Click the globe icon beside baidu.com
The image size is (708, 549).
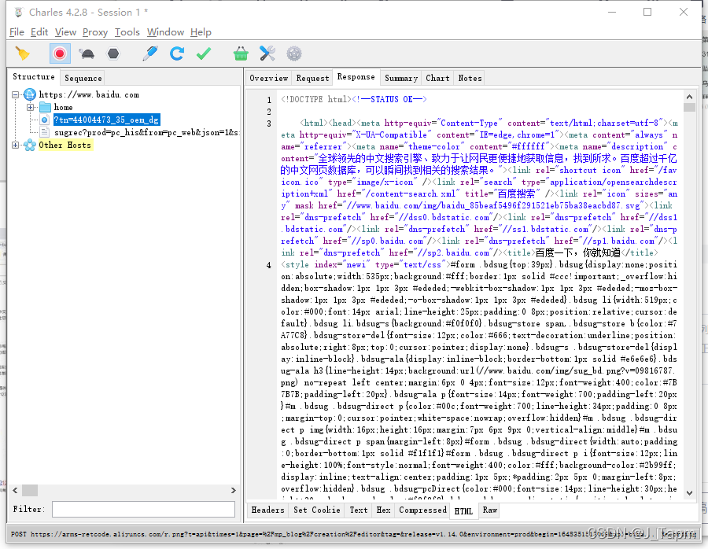pyautogui.click(x=30, y=95)
